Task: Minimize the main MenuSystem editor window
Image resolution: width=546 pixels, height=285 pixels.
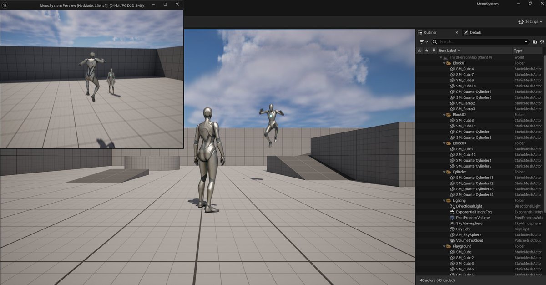Action: 518,4
